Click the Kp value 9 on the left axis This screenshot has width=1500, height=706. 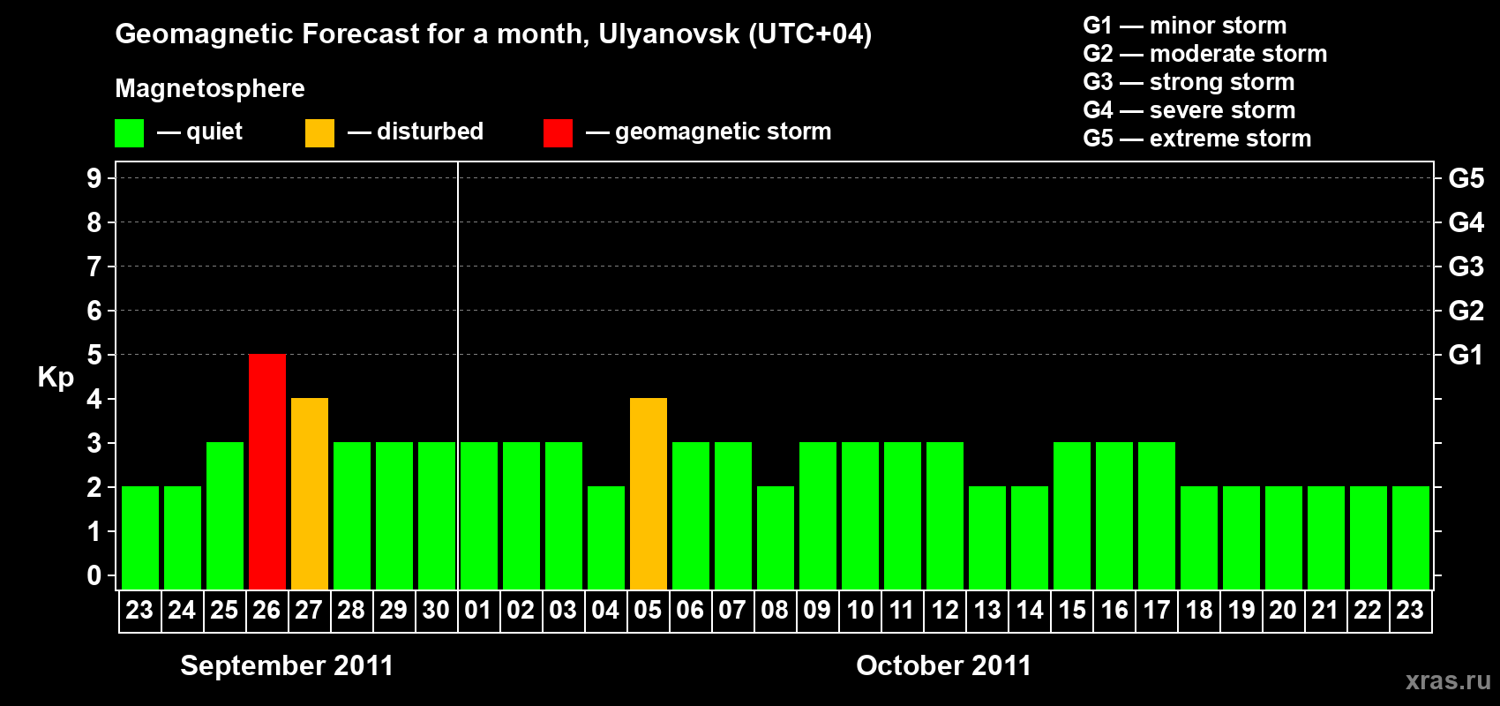tap(94, 178)
